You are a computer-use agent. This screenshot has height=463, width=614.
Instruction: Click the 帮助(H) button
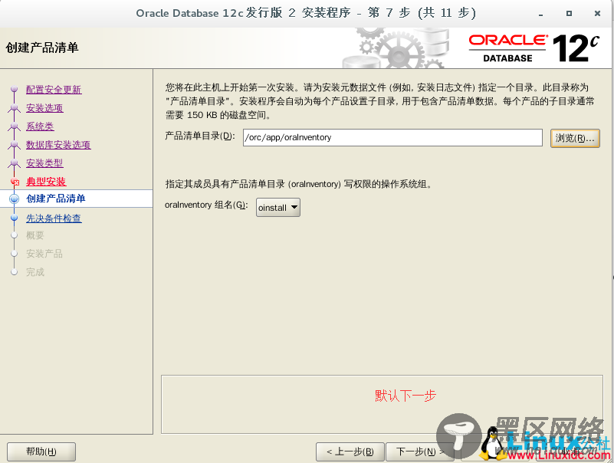[41, 452]
